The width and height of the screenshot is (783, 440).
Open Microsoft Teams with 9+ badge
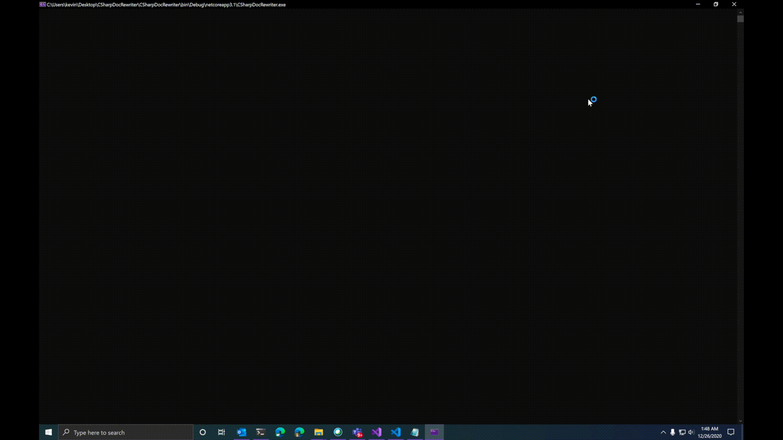pyautogui.click(x=358, y=432)
